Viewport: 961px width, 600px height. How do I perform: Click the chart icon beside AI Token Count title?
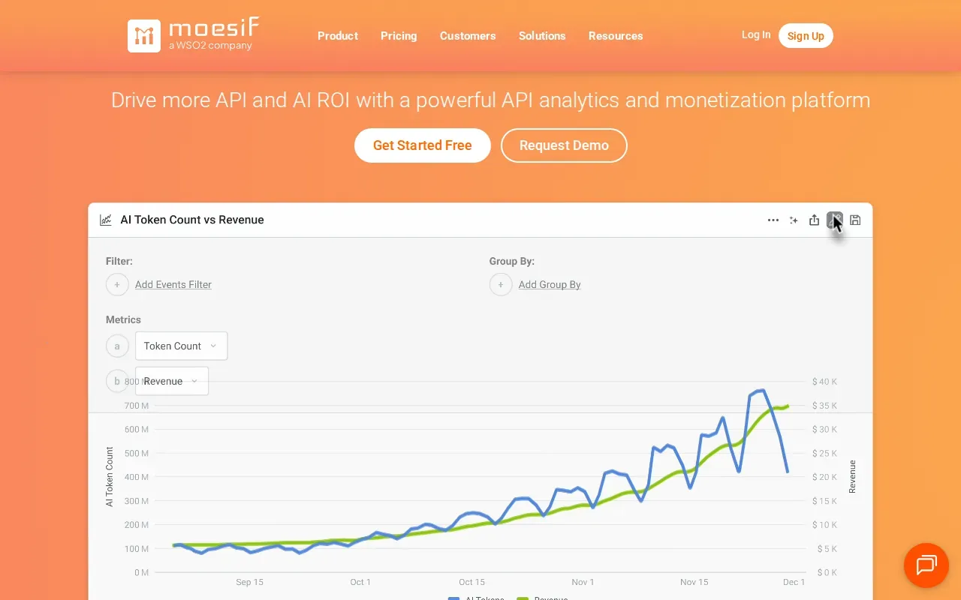click(106, 220)
